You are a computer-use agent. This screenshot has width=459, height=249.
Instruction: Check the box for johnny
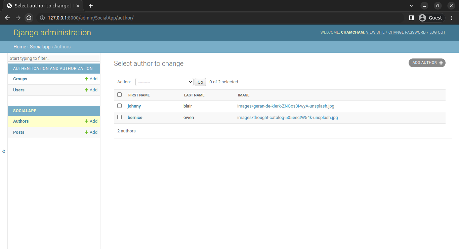click(x=119, y=106)
